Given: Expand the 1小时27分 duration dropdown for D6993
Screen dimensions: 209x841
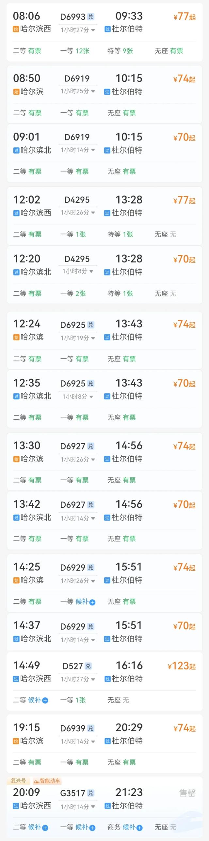Looking at the screenshot, I should point(77,30).
